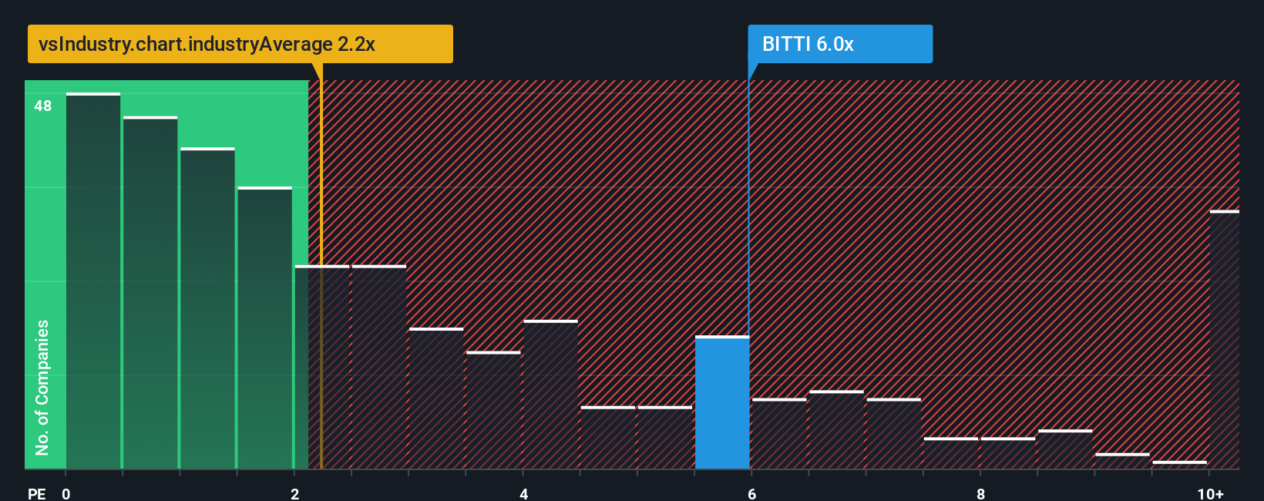Click the 10+ PE bar at far right
The height and width of the screenshot is (501, 1264).
click(1225, 340)
